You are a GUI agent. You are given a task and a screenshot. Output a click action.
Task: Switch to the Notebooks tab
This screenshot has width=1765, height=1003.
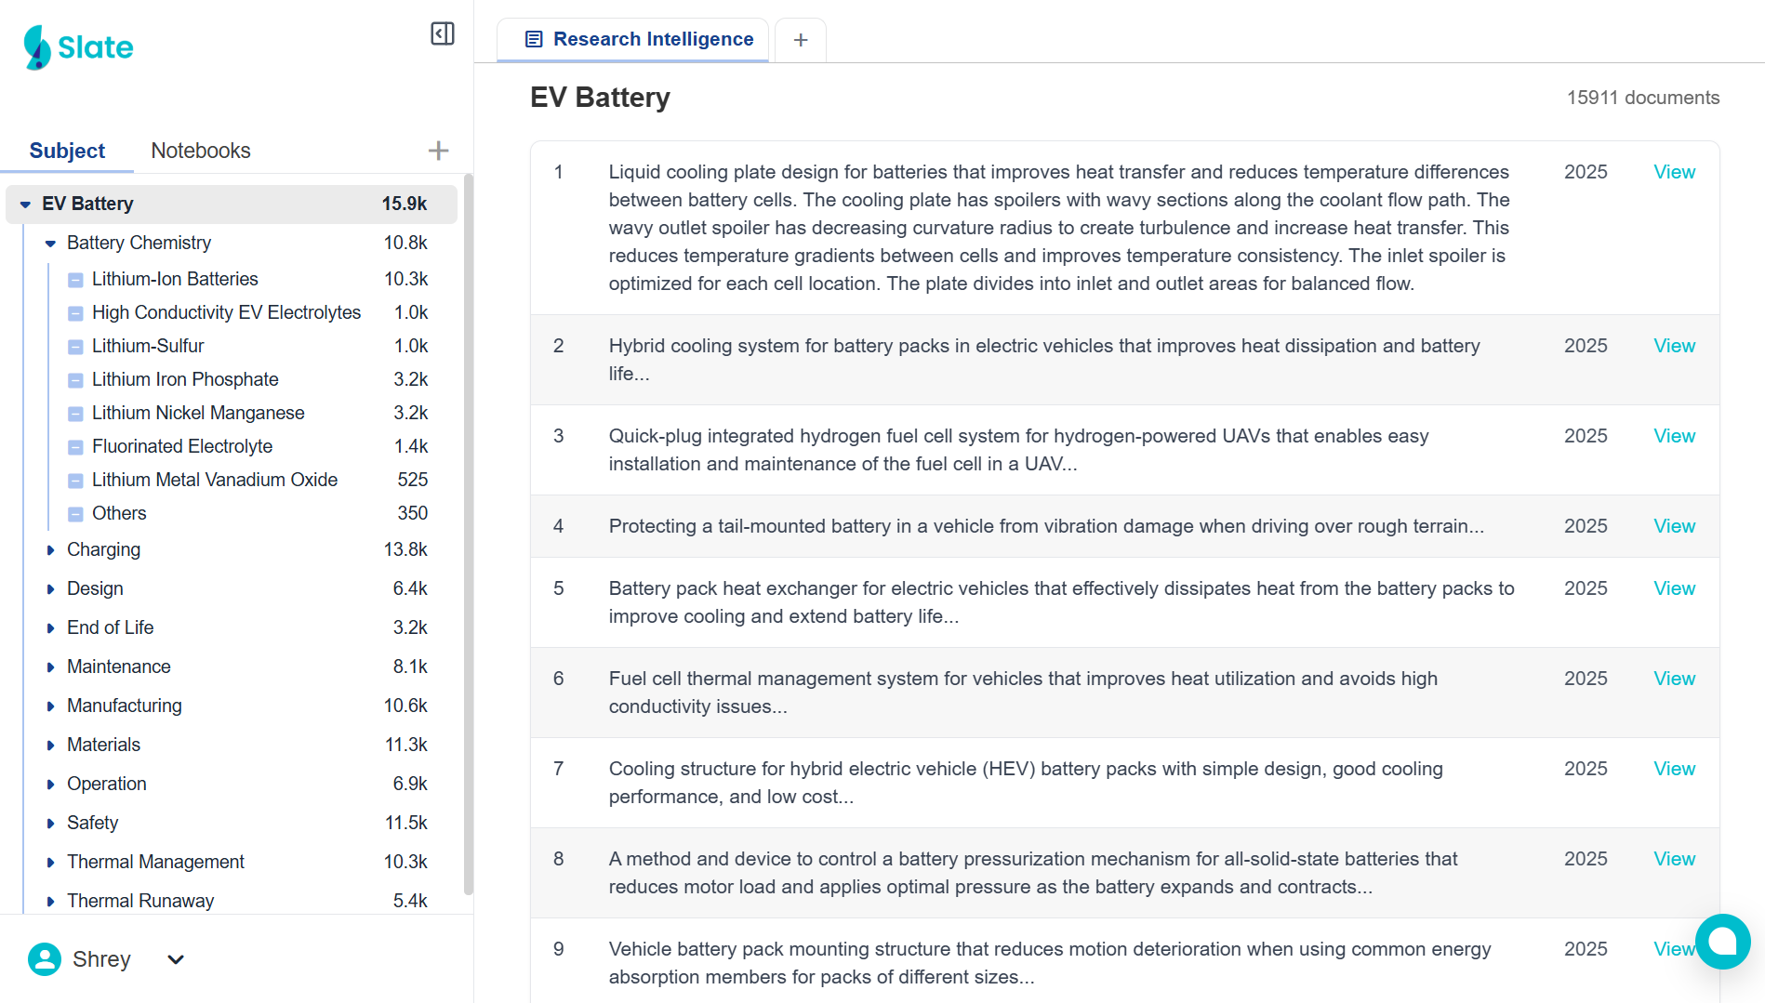point(201,151)
